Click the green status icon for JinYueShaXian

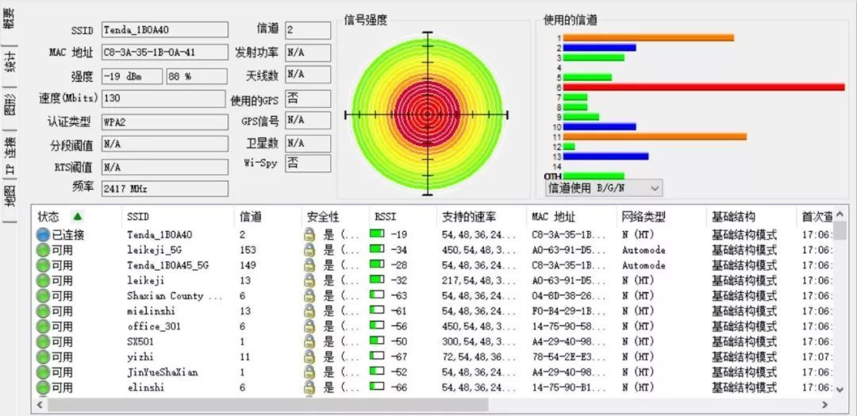(43, 372)
